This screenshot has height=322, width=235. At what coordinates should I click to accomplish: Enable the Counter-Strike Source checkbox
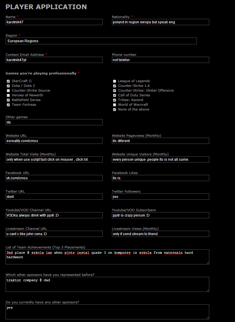[8, 90]
